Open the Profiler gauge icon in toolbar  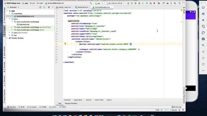[x=147, y=3]
